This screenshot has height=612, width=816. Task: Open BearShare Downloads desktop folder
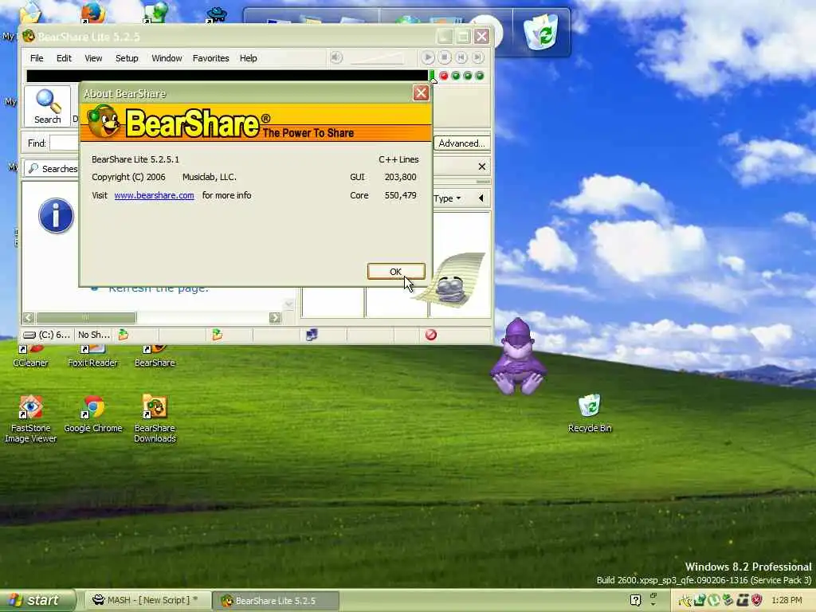pyautogui.click(x=155, y=419)
